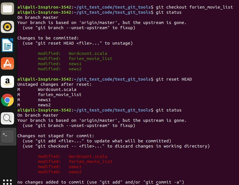239x185 pixels.
Task: Open Google Chrome from the dock
Action: (7, 100)
